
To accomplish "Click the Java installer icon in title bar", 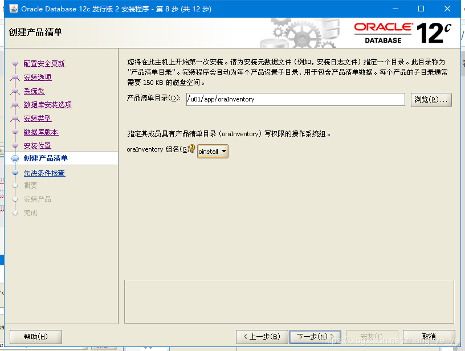I will [13, 9].
